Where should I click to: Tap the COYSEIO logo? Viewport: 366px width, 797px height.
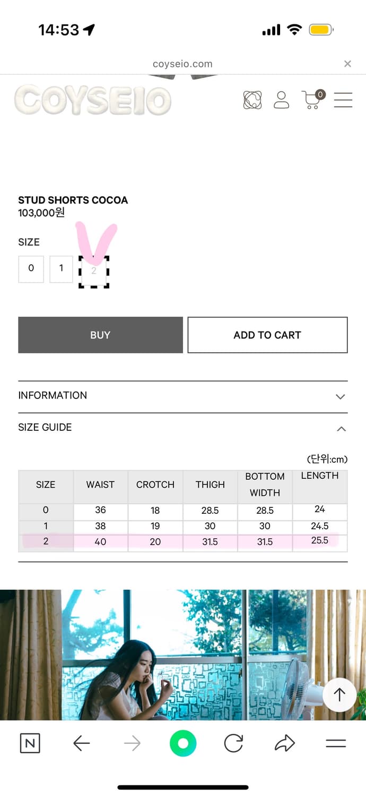point(93,100)
